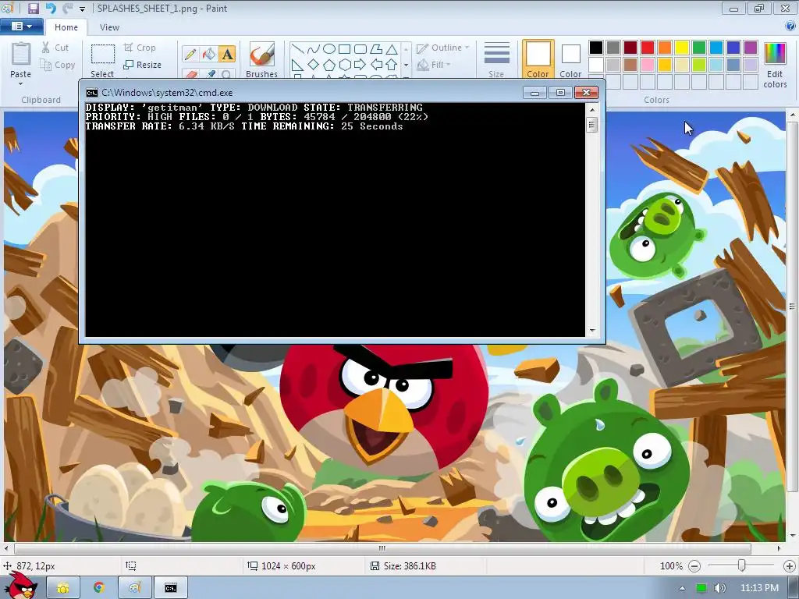Screen dimensions: 799x599
Task: Open the shape Fill dropdown
Action: (434, 65)
